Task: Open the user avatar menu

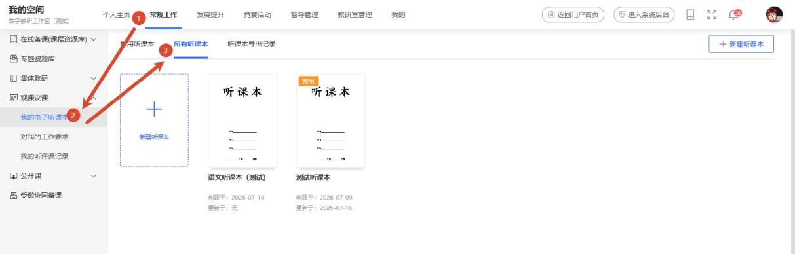Action: [774, 14]
